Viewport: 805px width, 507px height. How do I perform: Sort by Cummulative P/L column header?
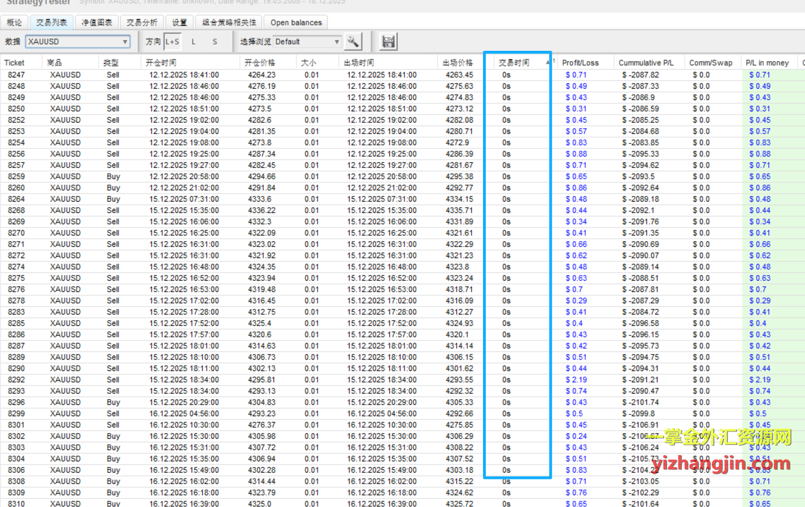(646, 63)
